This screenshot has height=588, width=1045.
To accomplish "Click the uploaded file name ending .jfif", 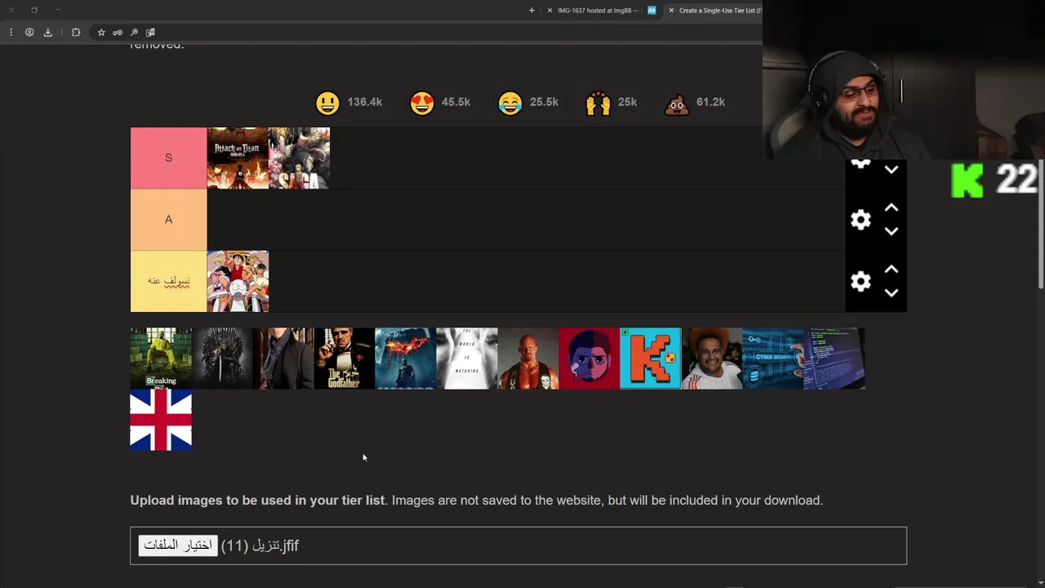I will click(x=260, y=546).
